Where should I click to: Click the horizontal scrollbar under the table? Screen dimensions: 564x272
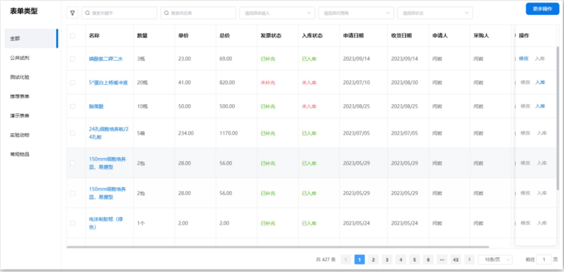point(277,247)
